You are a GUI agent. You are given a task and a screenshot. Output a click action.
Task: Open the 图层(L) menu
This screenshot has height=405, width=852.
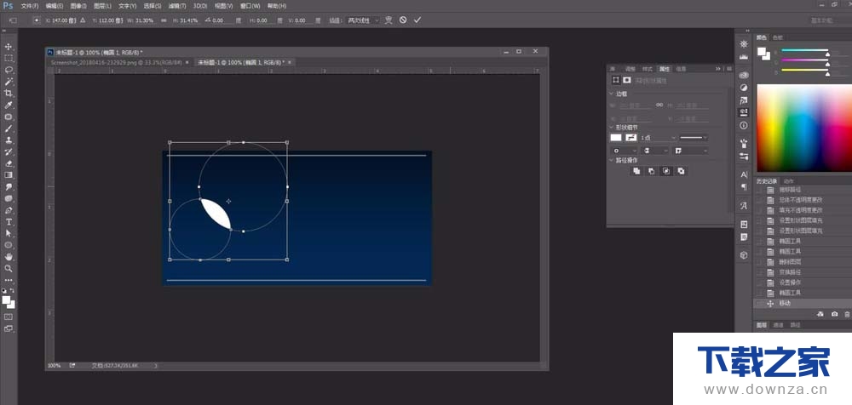click(x=102, y=6)
